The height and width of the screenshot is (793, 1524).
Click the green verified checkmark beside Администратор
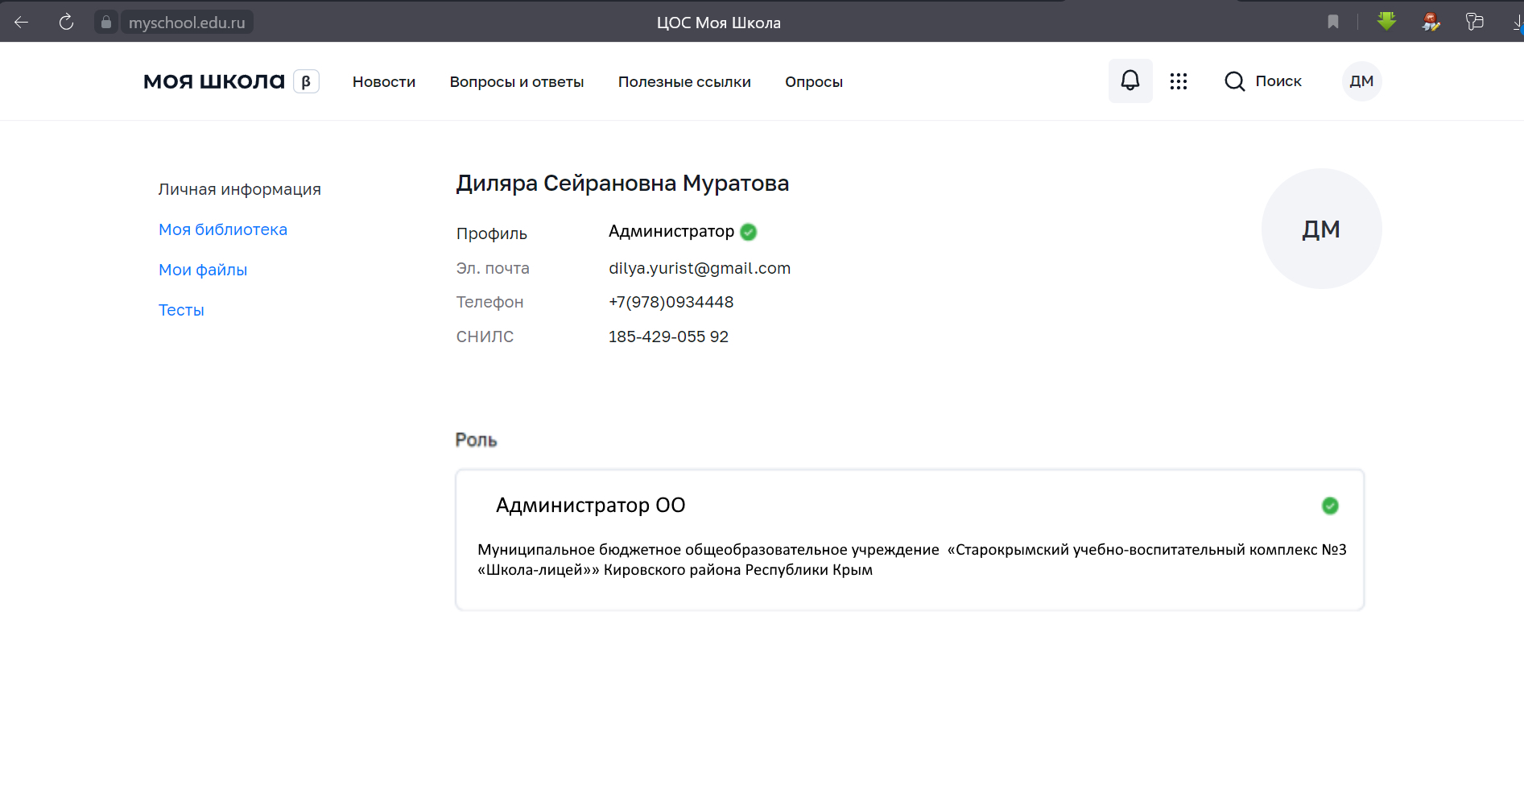point(748,232)
